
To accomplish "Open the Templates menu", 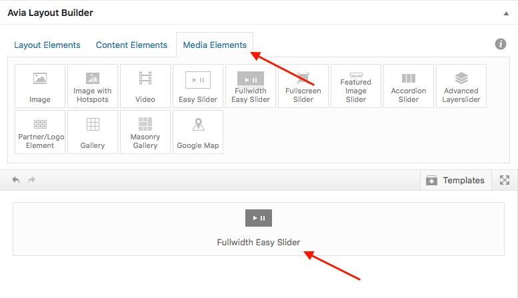I will click(456, 180).
